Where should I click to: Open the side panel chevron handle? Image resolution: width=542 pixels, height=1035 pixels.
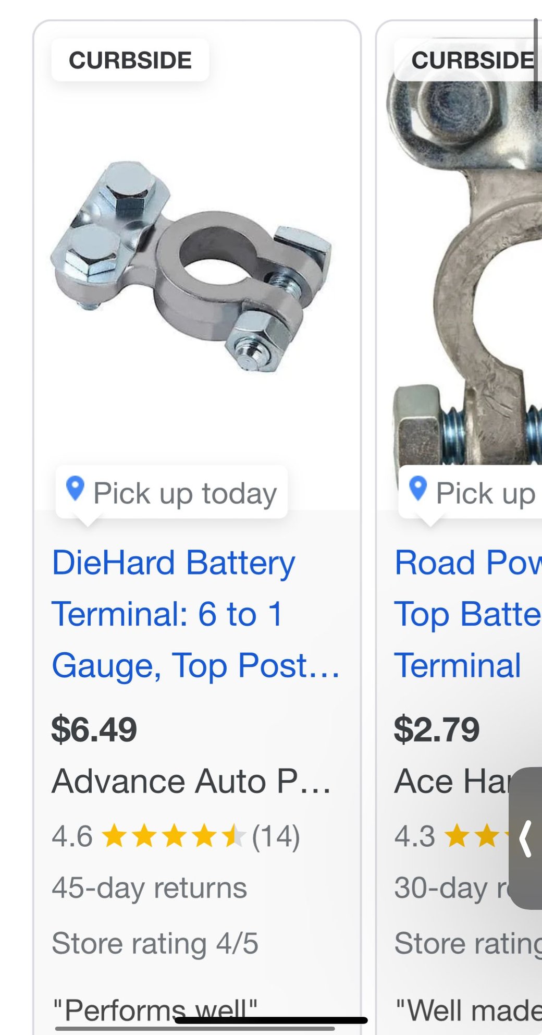pyautogui.click(x=525, y=838)
